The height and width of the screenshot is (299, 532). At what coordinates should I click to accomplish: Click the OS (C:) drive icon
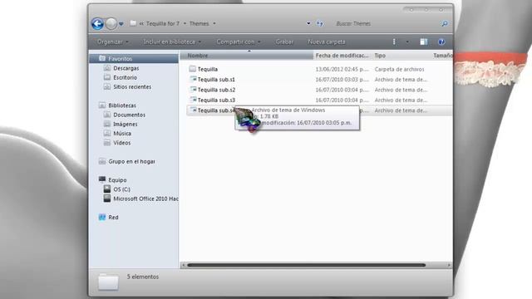(x=107, y=189)
